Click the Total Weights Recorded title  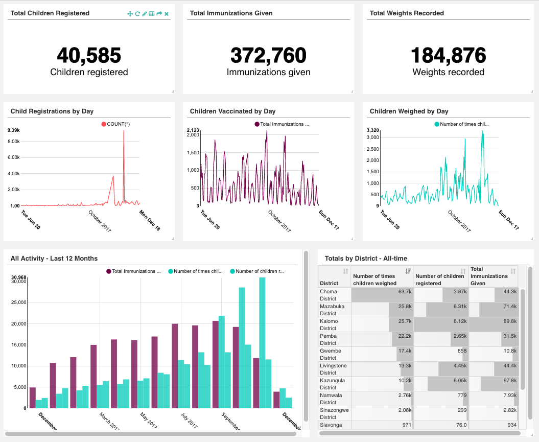[407, 13]
